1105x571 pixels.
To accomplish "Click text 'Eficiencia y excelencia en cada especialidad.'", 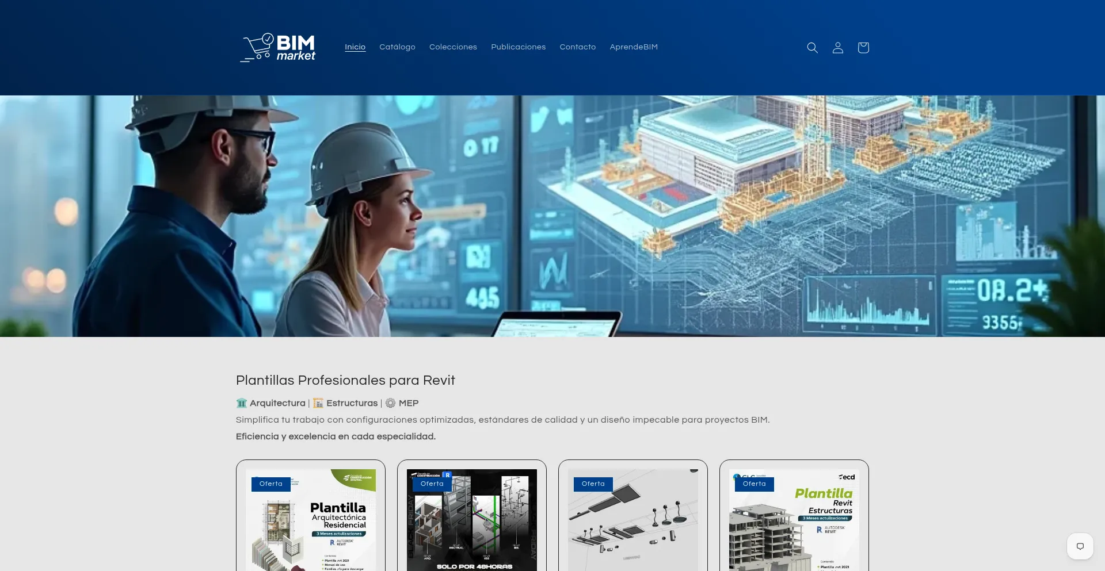I will coord(336,436).
